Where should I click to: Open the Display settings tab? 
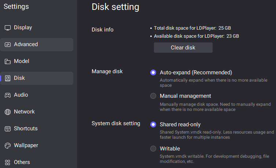point(37,28)
